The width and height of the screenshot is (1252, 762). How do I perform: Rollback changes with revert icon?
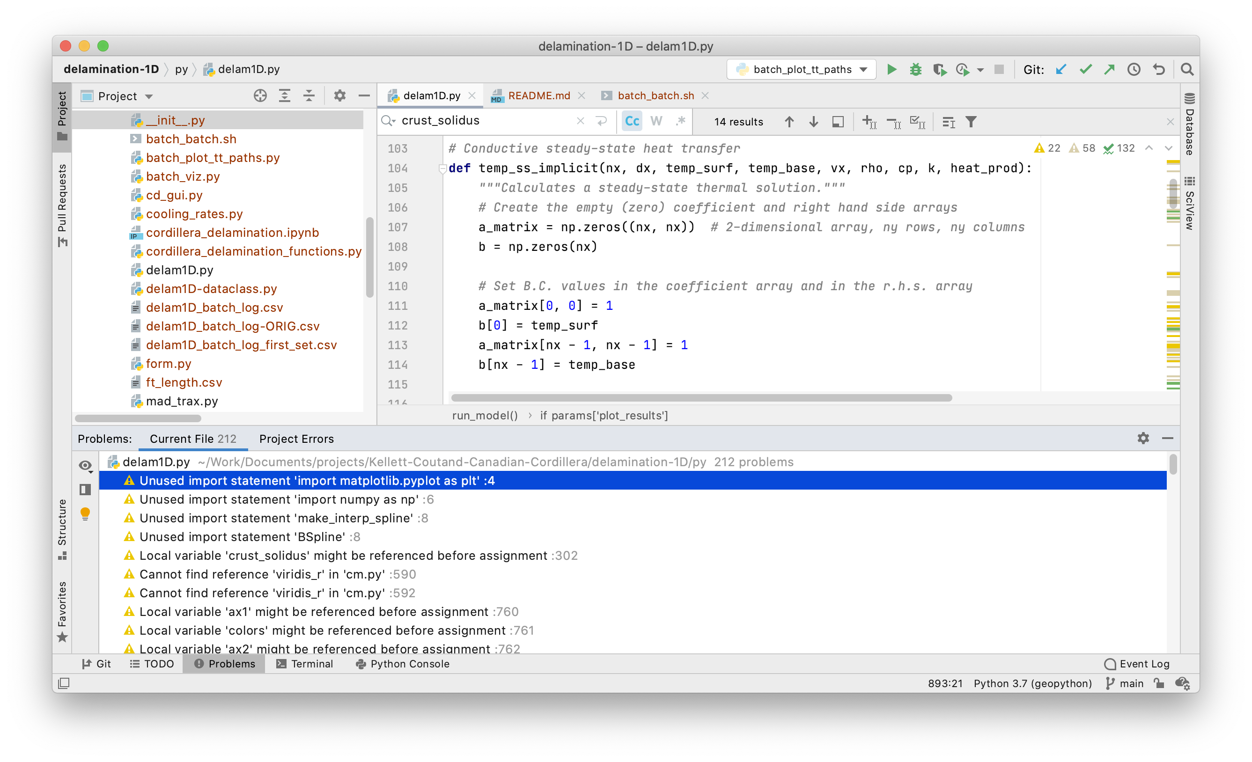tap(1159, 70)
